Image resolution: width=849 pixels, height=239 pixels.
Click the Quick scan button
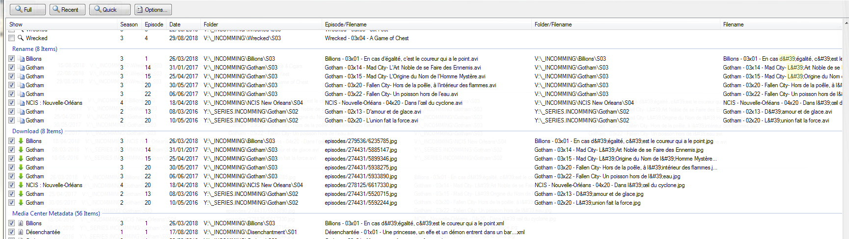[110, 9]
